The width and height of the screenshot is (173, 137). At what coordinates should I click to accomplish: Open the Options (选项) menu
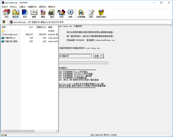pyautogui.click(x=42, y=7)
